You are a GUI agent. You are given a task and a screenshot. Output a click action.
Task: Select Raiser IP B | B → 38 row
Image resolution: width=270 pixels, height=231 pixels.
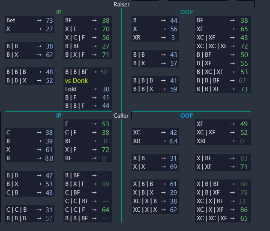pyautogui.click(x=30, y=46)
